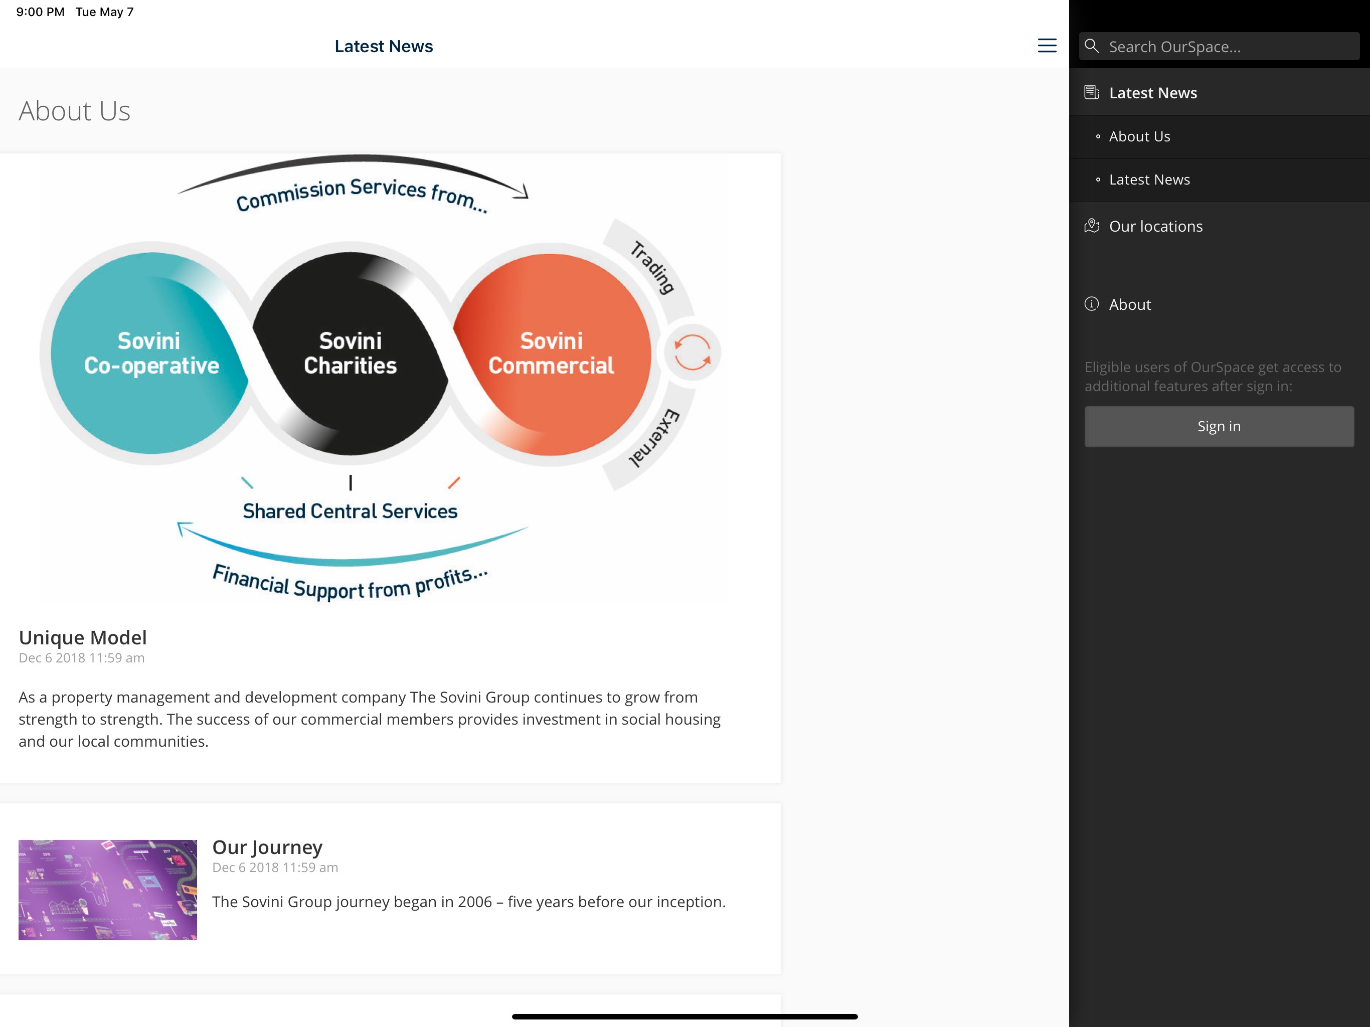Click the Latest News newspaper icon
Screen dimensions: 1370x1027
pos(1091,92)
